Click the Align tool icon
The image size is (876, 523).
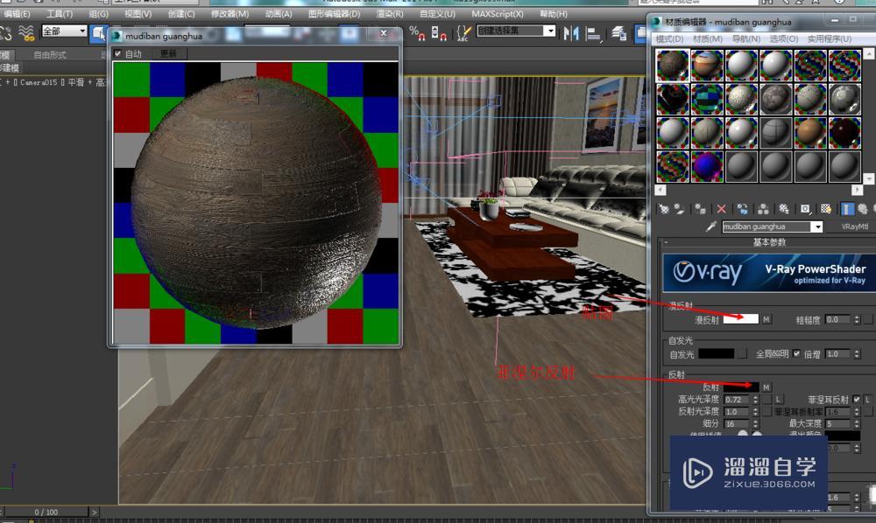[593, 33]
